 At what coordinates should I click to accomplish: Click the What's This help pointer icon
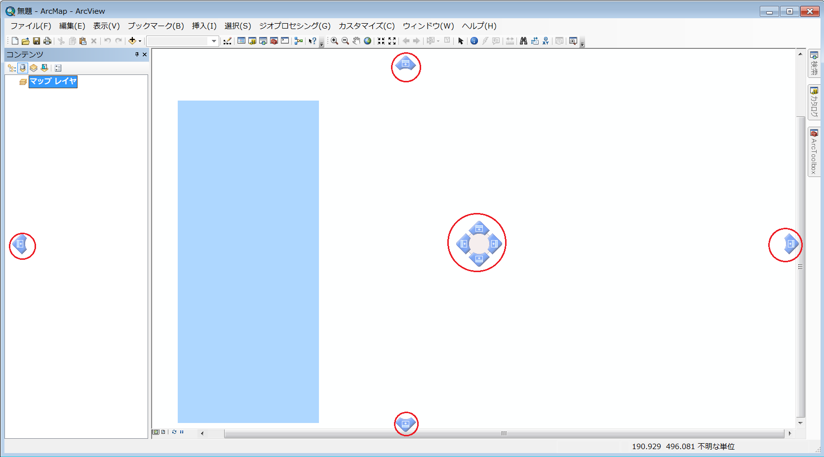click(313, 41)
